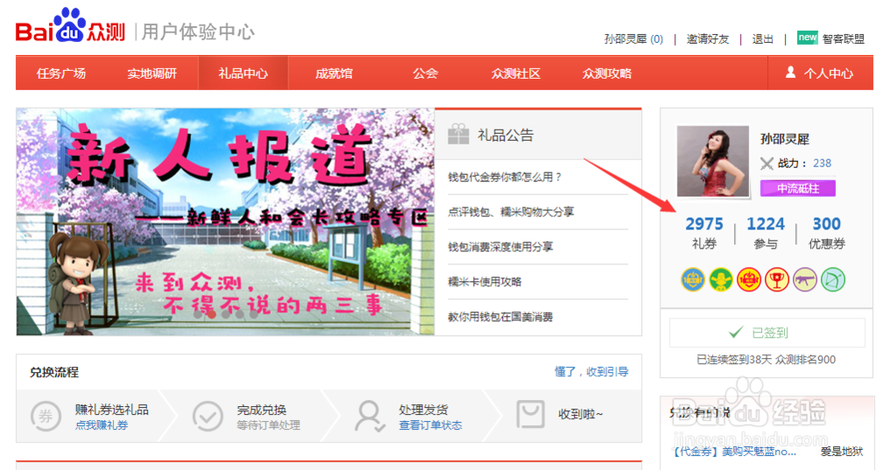Click the 查看订单状态 link

[430, 425]
